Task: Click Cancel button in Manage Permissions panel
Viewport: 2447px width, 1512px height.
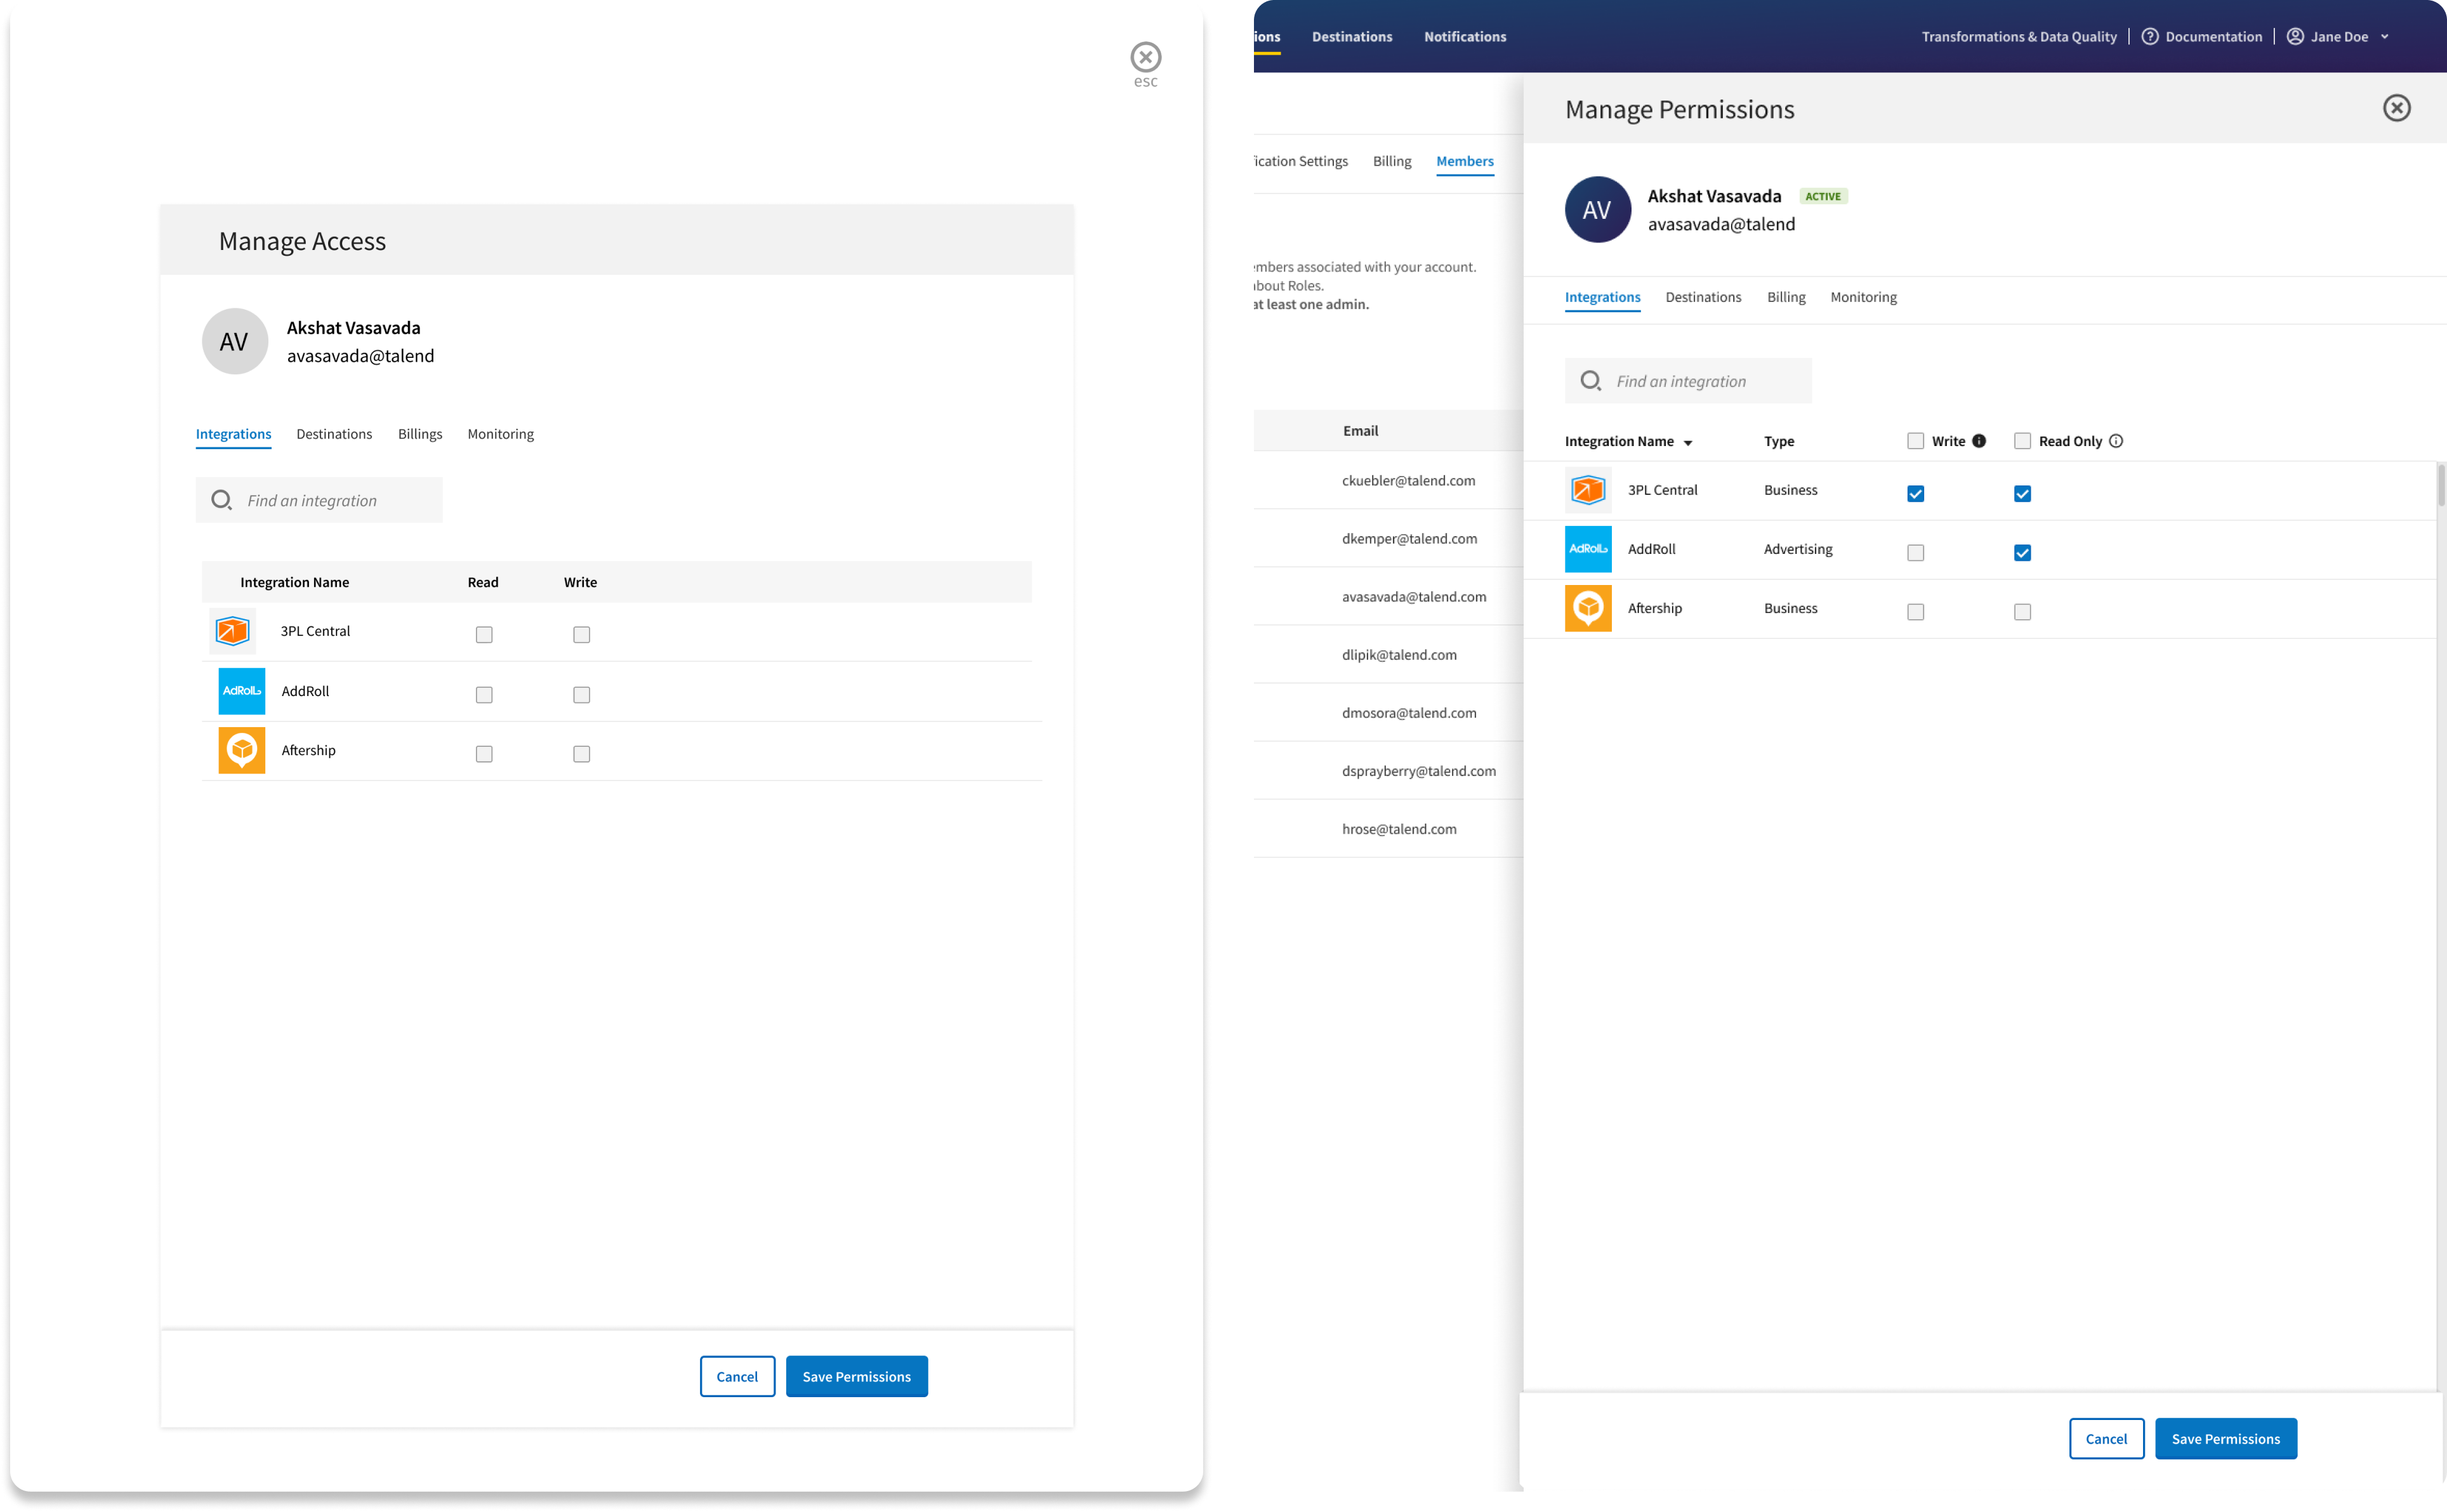Action: pyautogui.click(x=2106, y=1439)
